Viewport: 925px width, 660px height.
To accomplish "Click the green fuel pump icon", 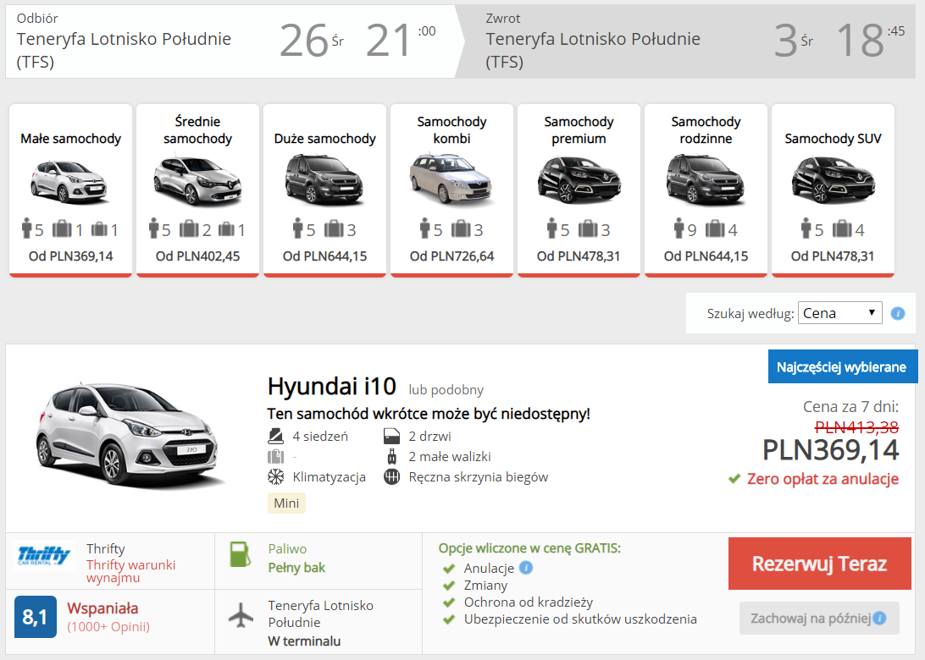I will click(x=240, y=554).
